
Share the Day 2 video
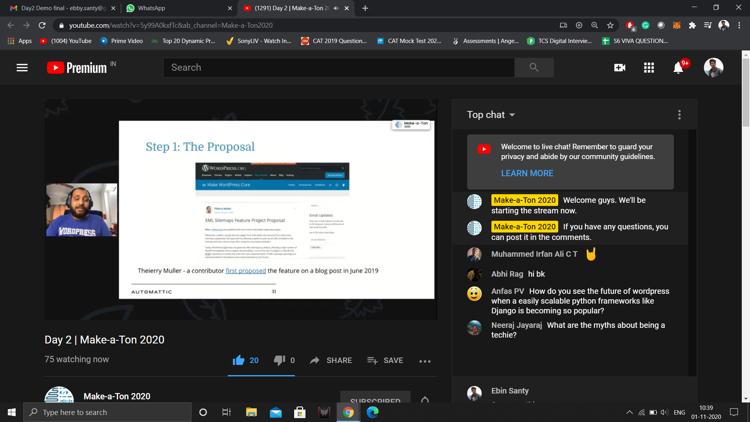pos(331,360)
